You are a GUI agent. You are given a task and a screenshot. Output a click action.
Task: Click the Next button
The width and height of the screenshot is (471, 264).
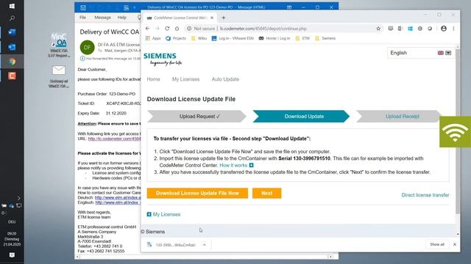[266, 193]
